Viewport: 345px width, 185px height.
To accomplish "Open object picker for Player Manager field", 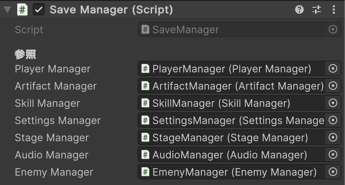I will pos(333,69).
